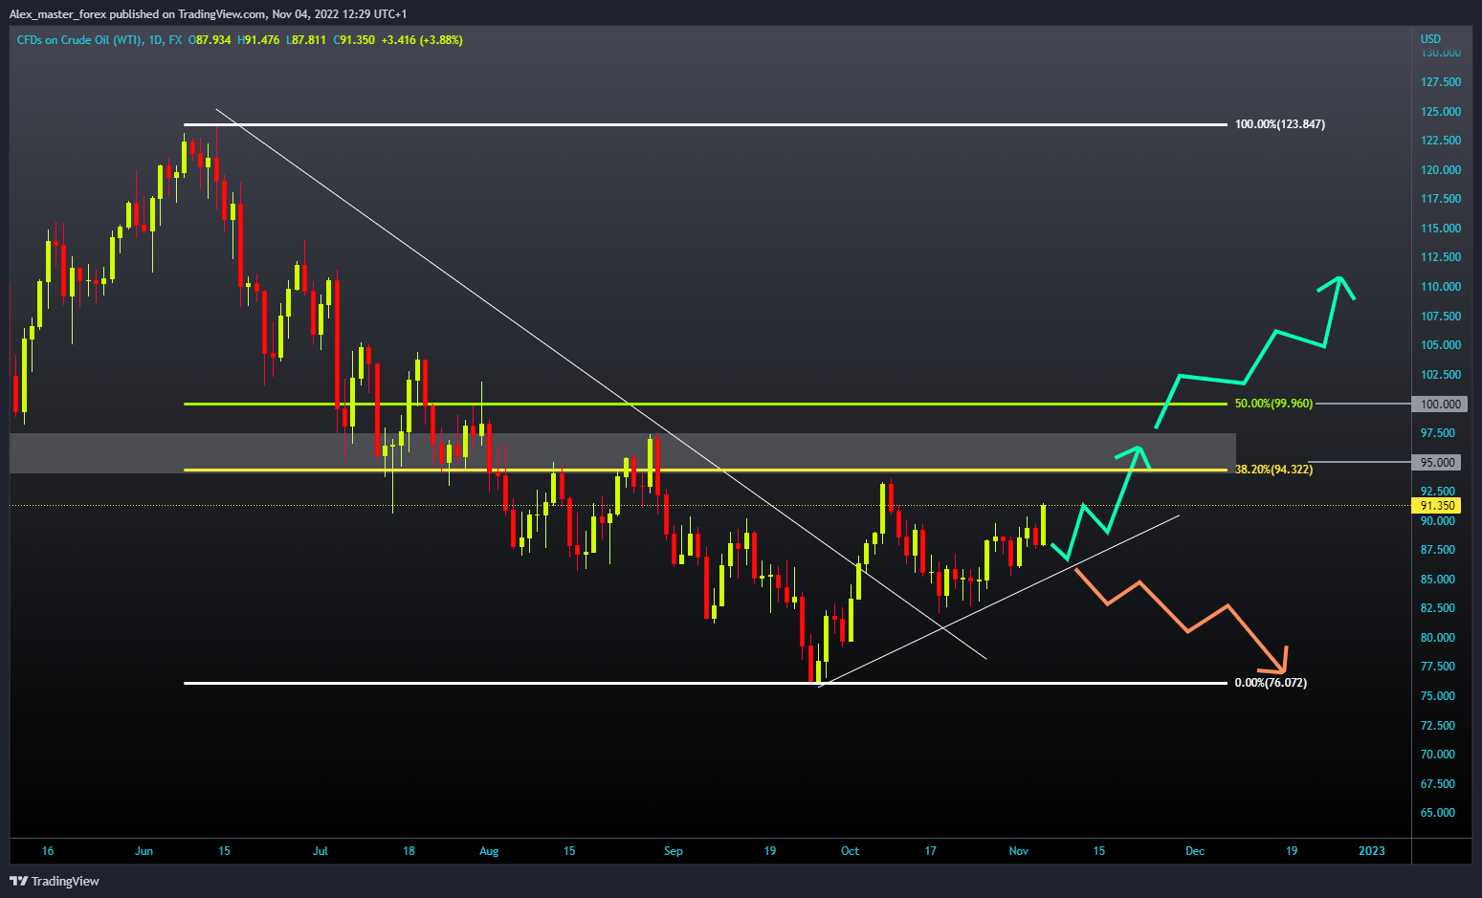Click the 70.000 price axis label
1482x898 pixels.
(x=1438, y=755)
